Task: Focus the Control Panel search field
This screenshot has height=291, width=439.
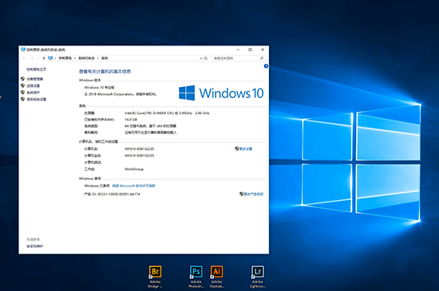Action: [x=238, y=58]
